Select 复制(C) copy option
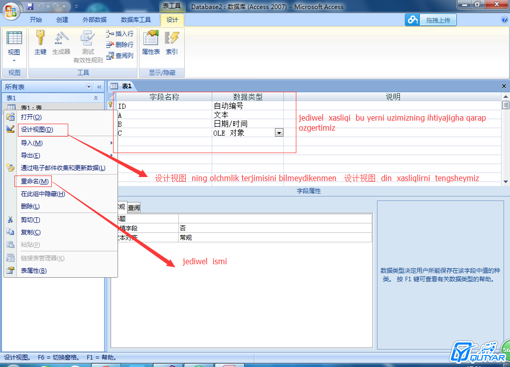The height and width of the screenshot is (367, 510). [x=61, y=232]
